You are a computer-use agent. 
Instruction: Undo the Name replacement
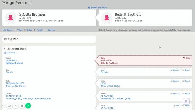point(187,58)
